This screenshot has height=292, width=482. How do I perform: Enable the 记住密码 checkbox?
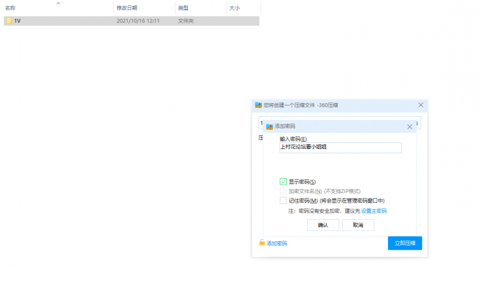point(283,200)
